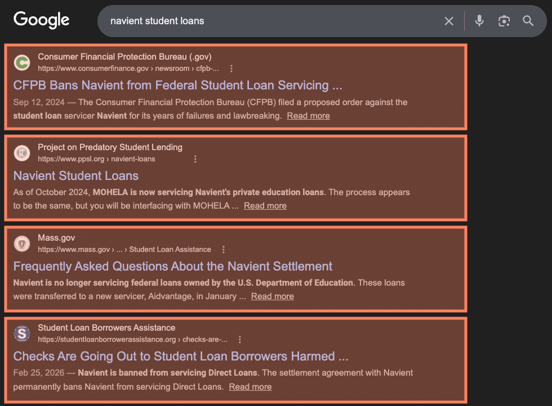
Task: Open the three-dot menu on the CFPB result
Action: click(232, 68)
